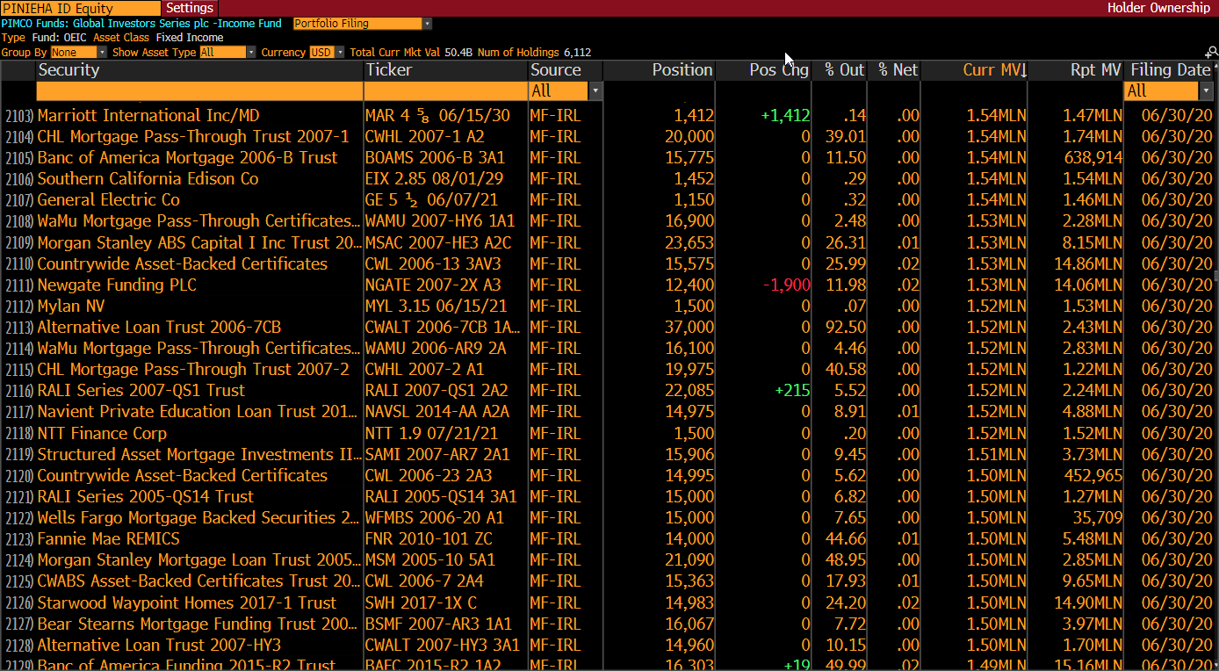Open the Portfolio Filing dropdown
Viewport: 1219px width, 671px height.
[362, 24]
